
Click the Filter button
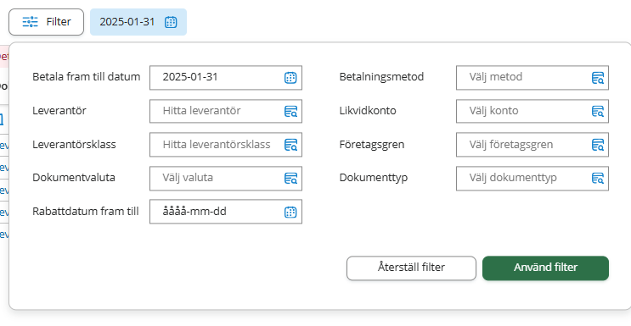click(x=46, y=22)
